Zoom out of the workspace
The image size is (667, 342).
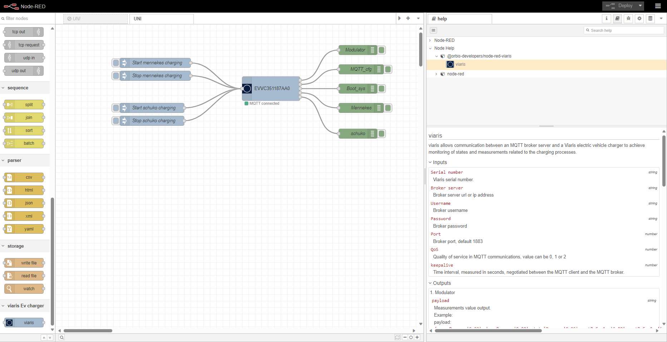pos(405,337)
